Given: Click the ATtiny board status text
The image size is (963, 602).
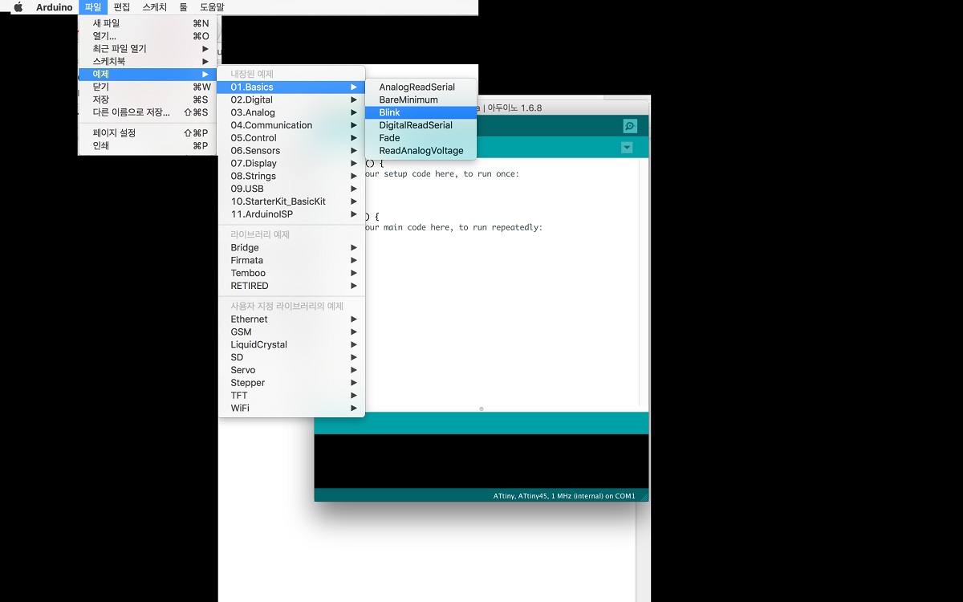Looking at the screenshot, I should [x=564, y=496].
